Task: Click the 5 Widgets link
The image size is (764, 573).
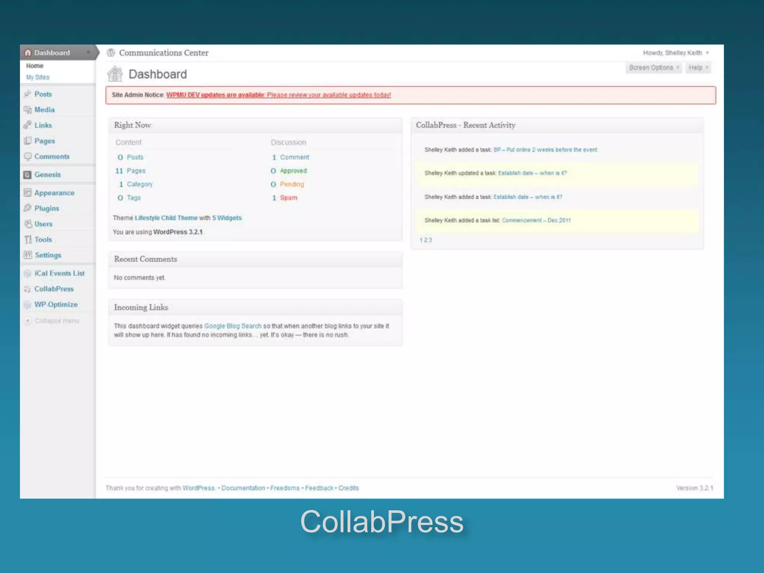Action: coord(227,218)
